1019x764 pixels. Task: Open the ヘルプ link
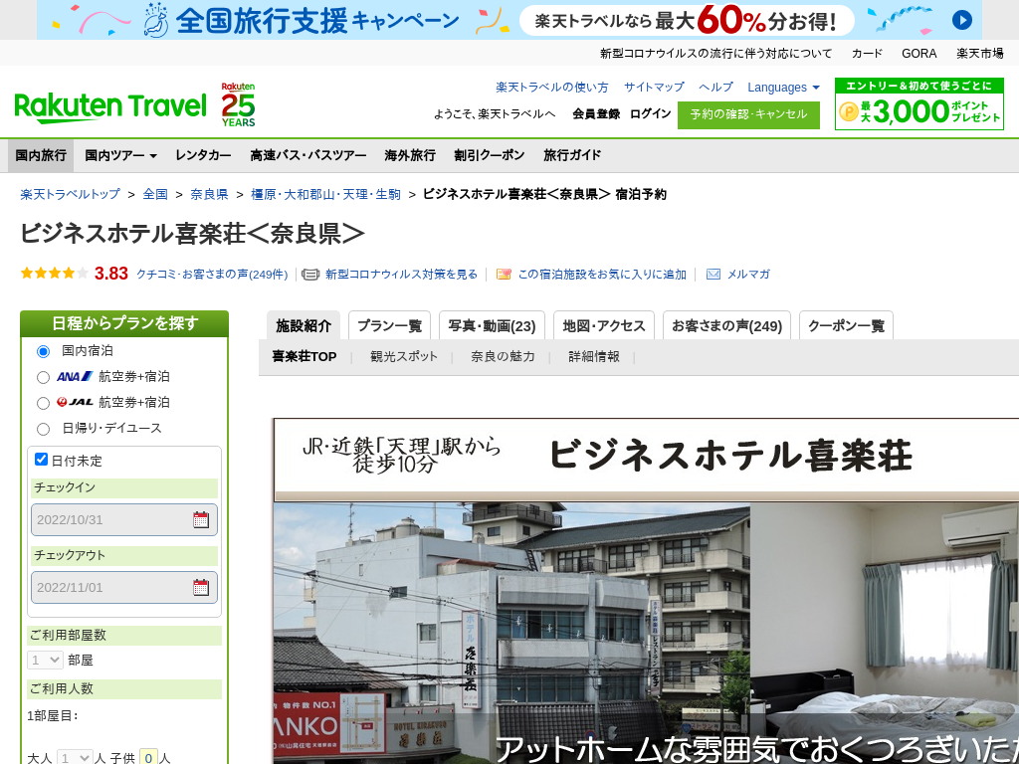(715, 88)
